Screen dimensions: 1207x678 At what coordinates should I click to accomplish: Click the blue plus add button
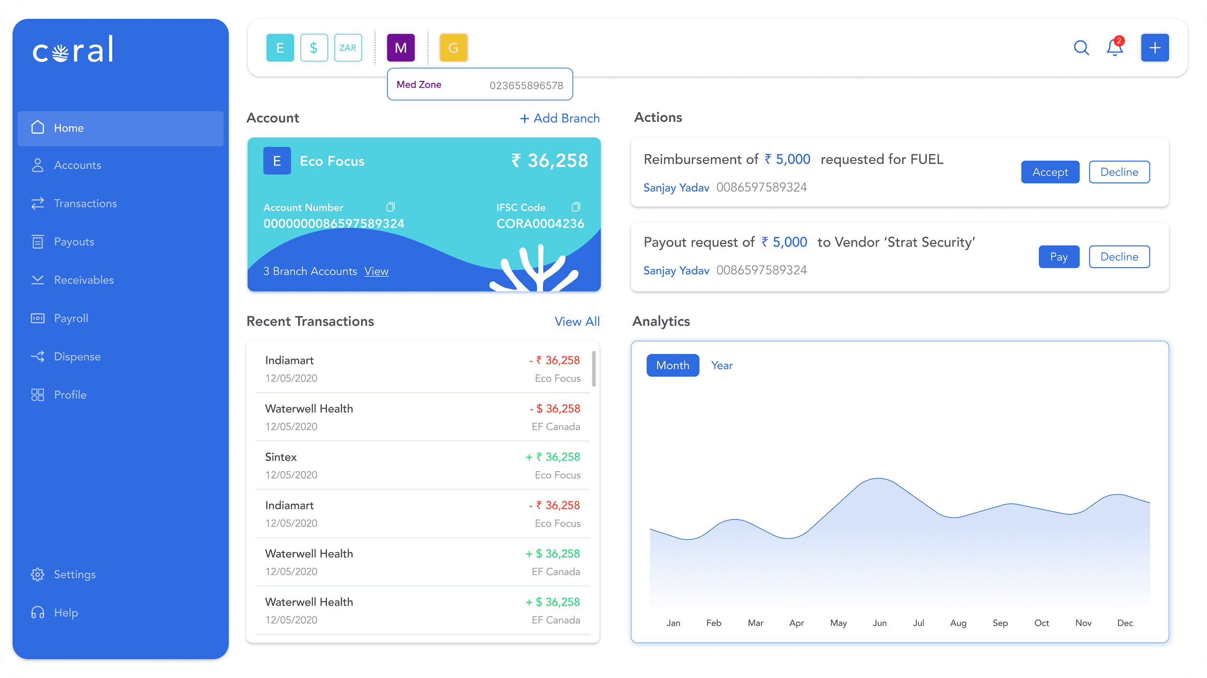[1155, 48]
